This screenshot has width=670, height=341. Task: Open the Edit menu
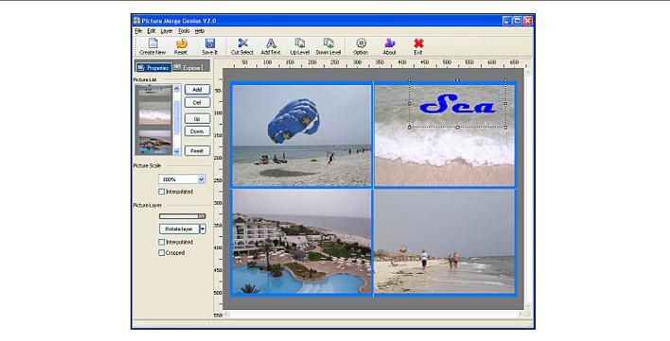[151, 30]
